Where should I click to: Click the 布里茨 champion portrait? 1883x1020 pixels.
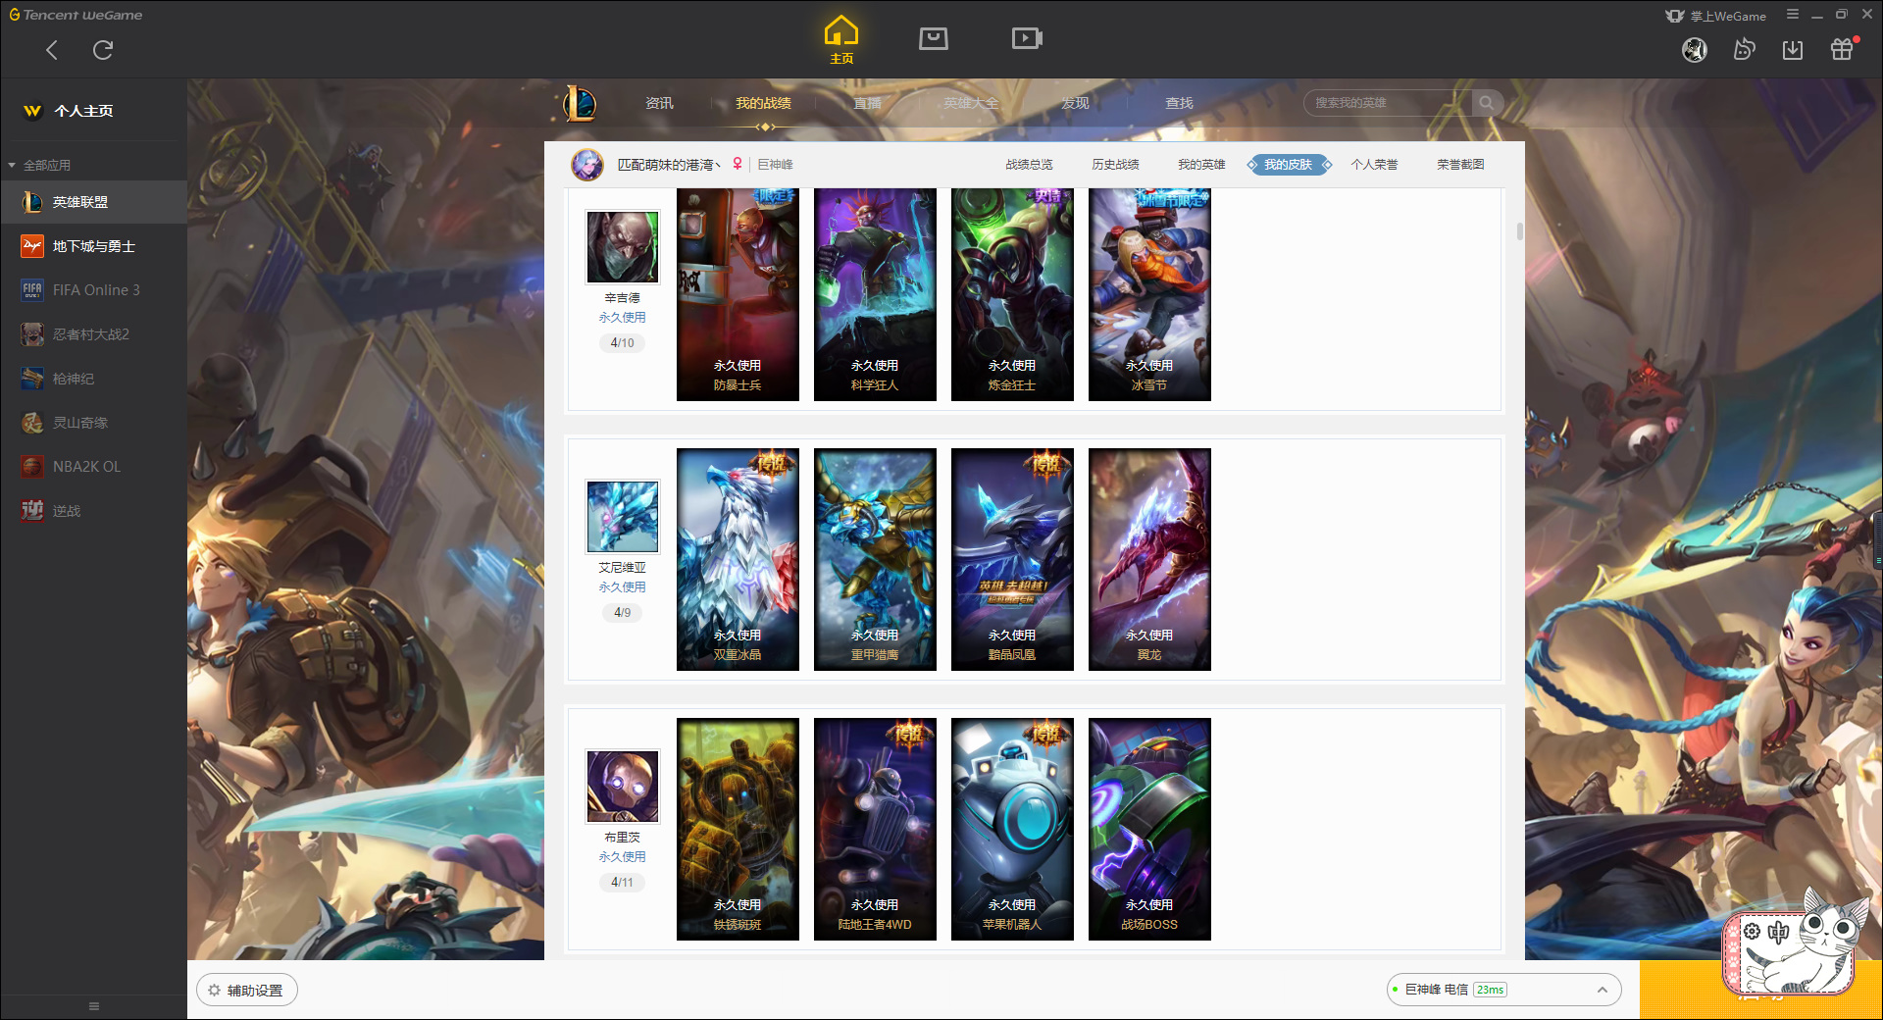[623, 787]
